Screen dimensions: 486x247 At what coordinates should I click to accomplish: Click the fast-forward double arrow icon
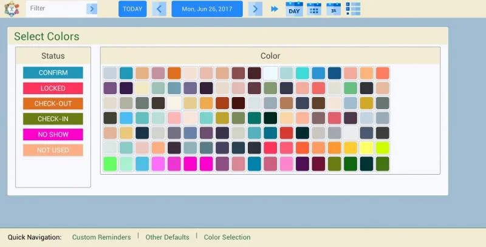click(x=275, y=9)
